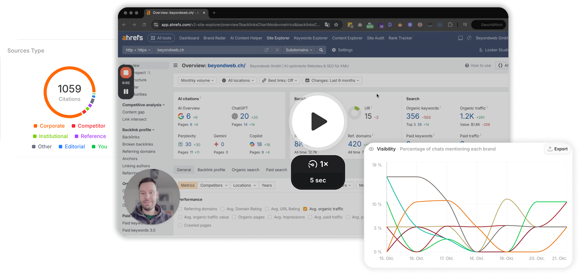Enable the Crawled pages checkbox
The width and height of the screenshot is (580, 275).
coord(180,225)
